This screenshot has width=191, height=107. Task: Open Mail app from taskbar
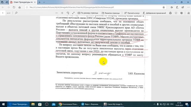[x=54, y=104]
